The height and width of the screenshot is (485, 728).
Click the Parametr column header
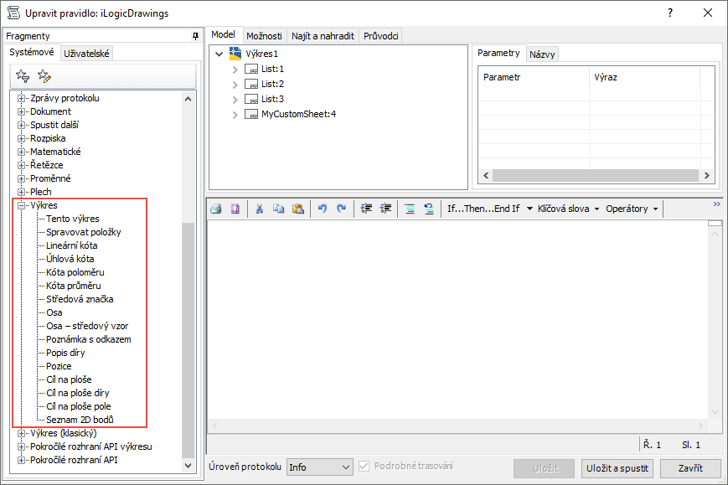(x=534, y=78)
